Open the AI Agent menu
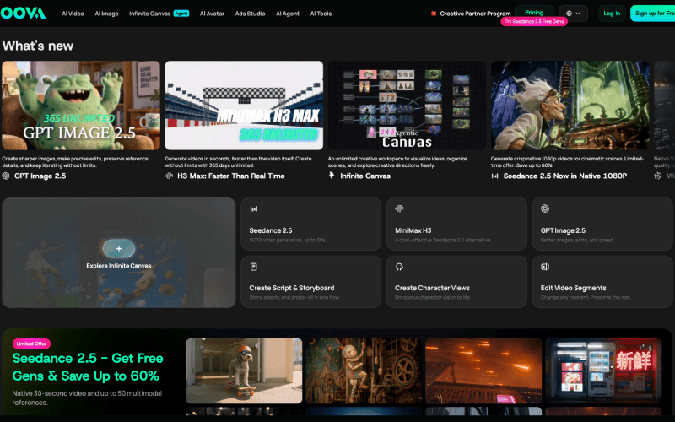This screenshot has width=675, height=422. (x=288, y=14)
